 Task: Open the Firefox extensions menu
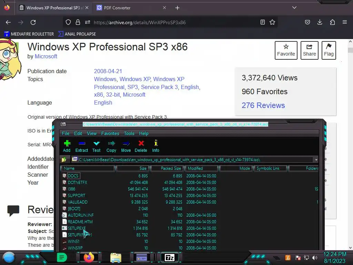tap(332, 22)
